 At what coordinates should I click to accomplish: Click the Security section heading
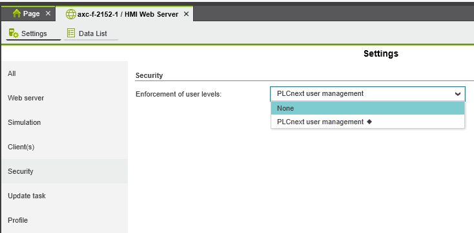click(x=149, y=75)
